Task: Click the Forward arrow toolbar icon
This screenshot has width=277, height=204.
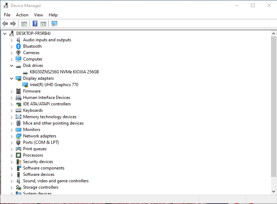Action: pyautogui.click(x=13, y=23)
